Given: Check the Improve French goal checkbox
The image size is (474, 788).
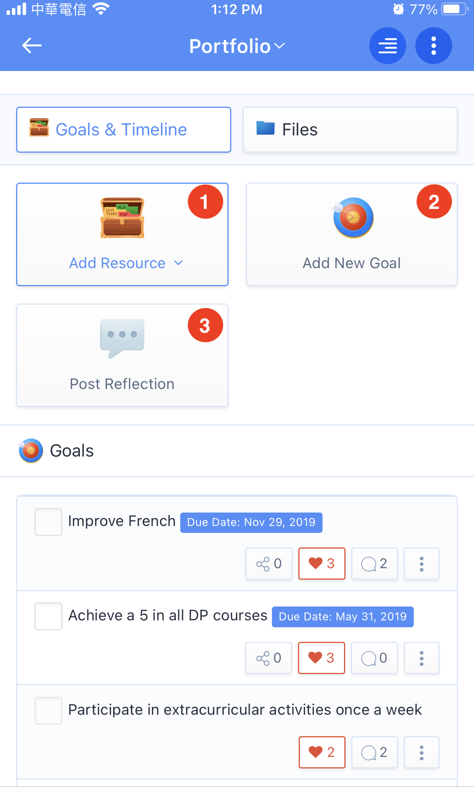Looking at the screenshot, I should (x=48, y=522).
